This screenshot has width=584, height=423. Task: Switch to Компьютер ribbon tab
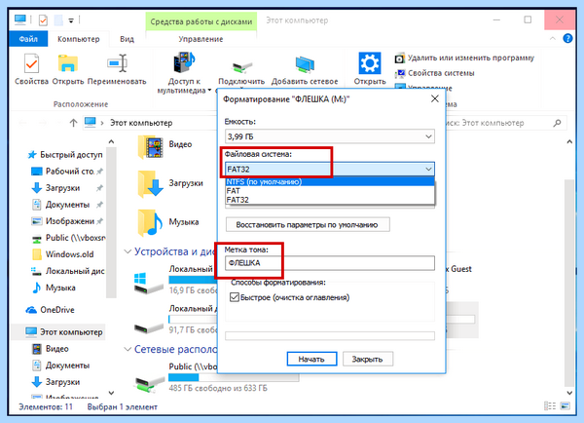coord(79,39)
